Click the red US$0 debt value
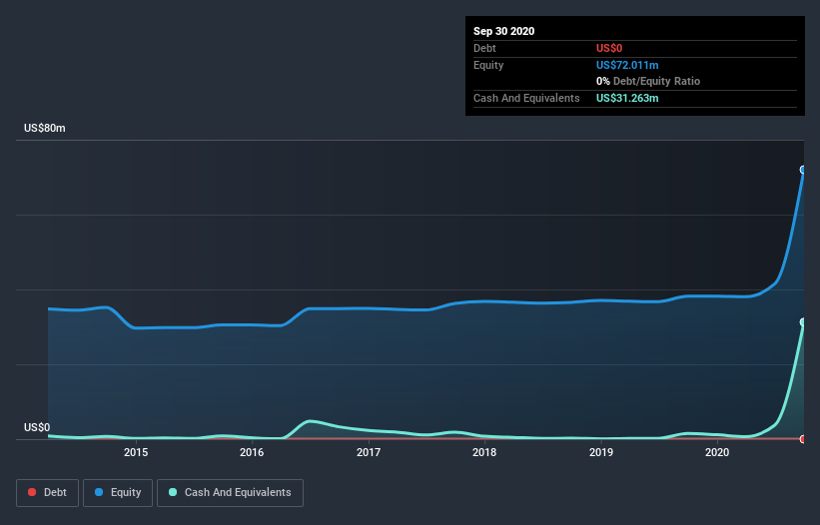820x525 pixels. point(609,48)
